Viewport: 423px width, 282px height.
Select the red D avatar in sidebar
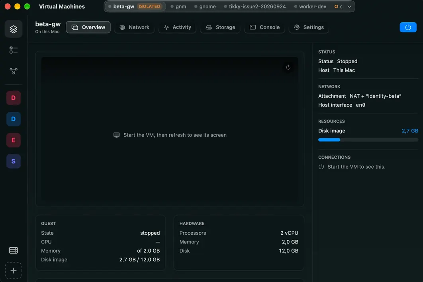(14, 98)
